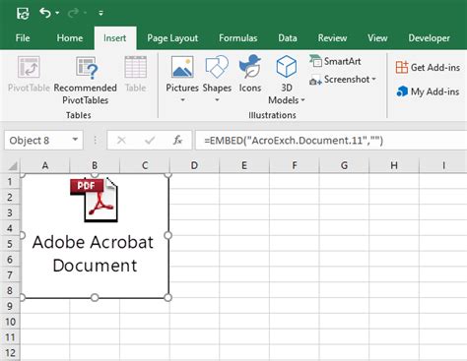
Task: Click the AutoSave icon in the title bar
Action: tap(23, 13)
